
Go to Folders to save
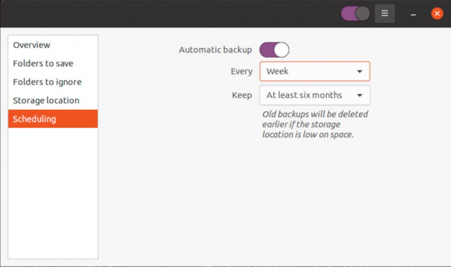coord(43,63)
